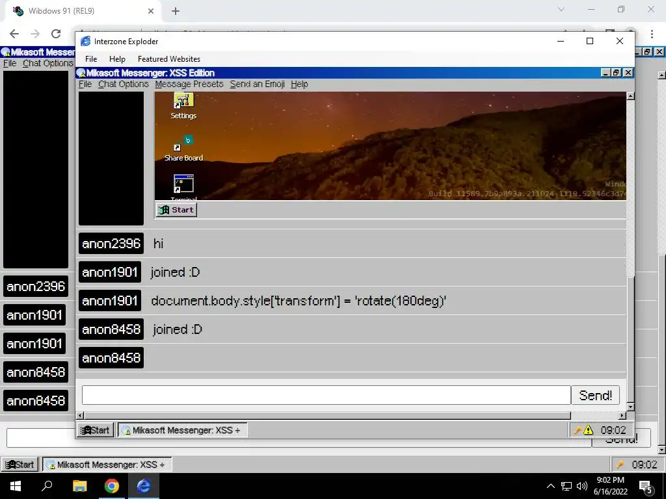Reload the Chrome page

point(56,34)
